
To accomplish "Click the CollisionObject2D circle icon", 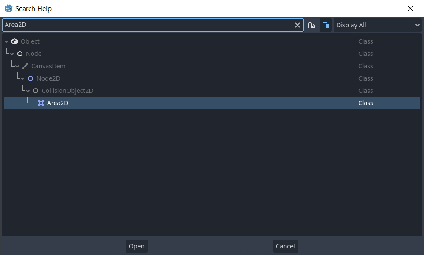I will [x=36, y=91].
